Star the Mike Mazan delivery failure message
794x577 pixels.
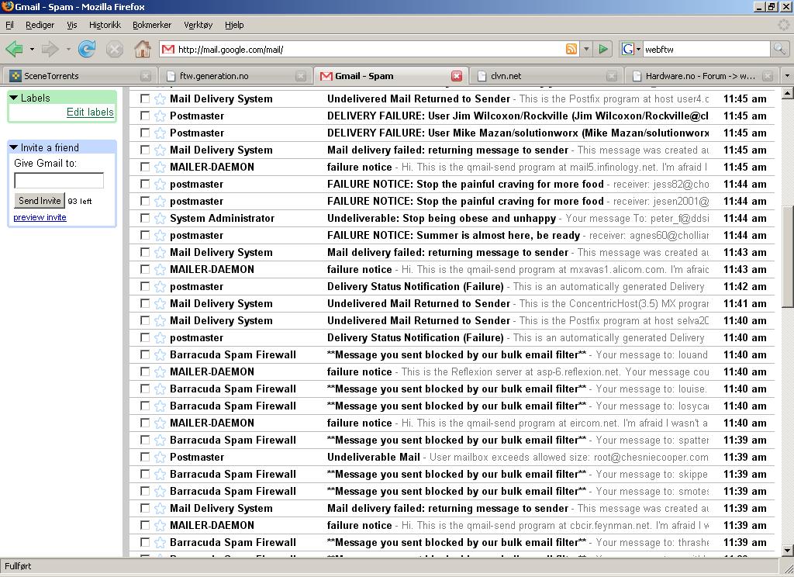[160, 133]
